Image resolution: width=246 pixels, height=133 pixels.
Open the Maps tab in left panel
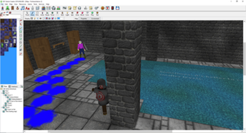[x=4, y=87]
